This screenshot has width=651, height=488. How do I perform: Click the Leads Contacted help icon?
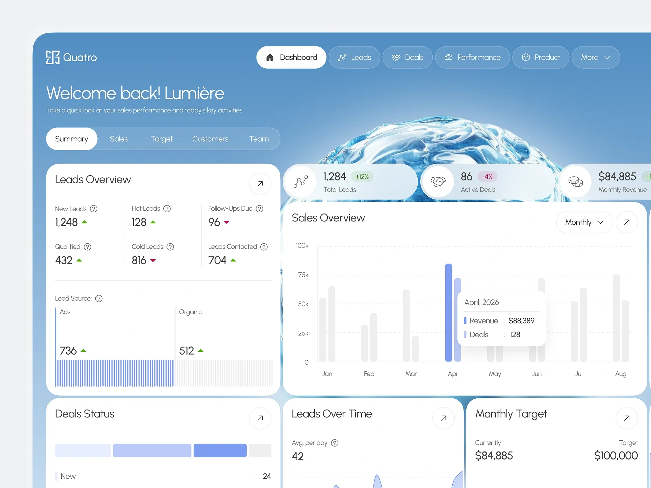[264, 247]
